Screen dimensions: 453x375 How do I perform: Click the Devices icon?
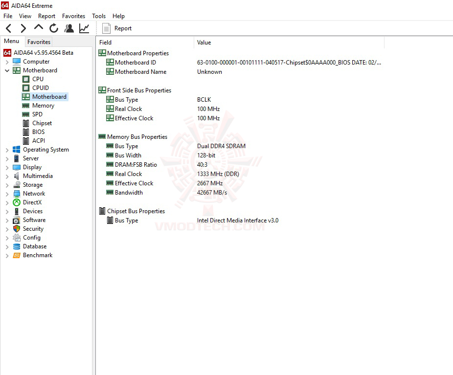click(17, 211)
